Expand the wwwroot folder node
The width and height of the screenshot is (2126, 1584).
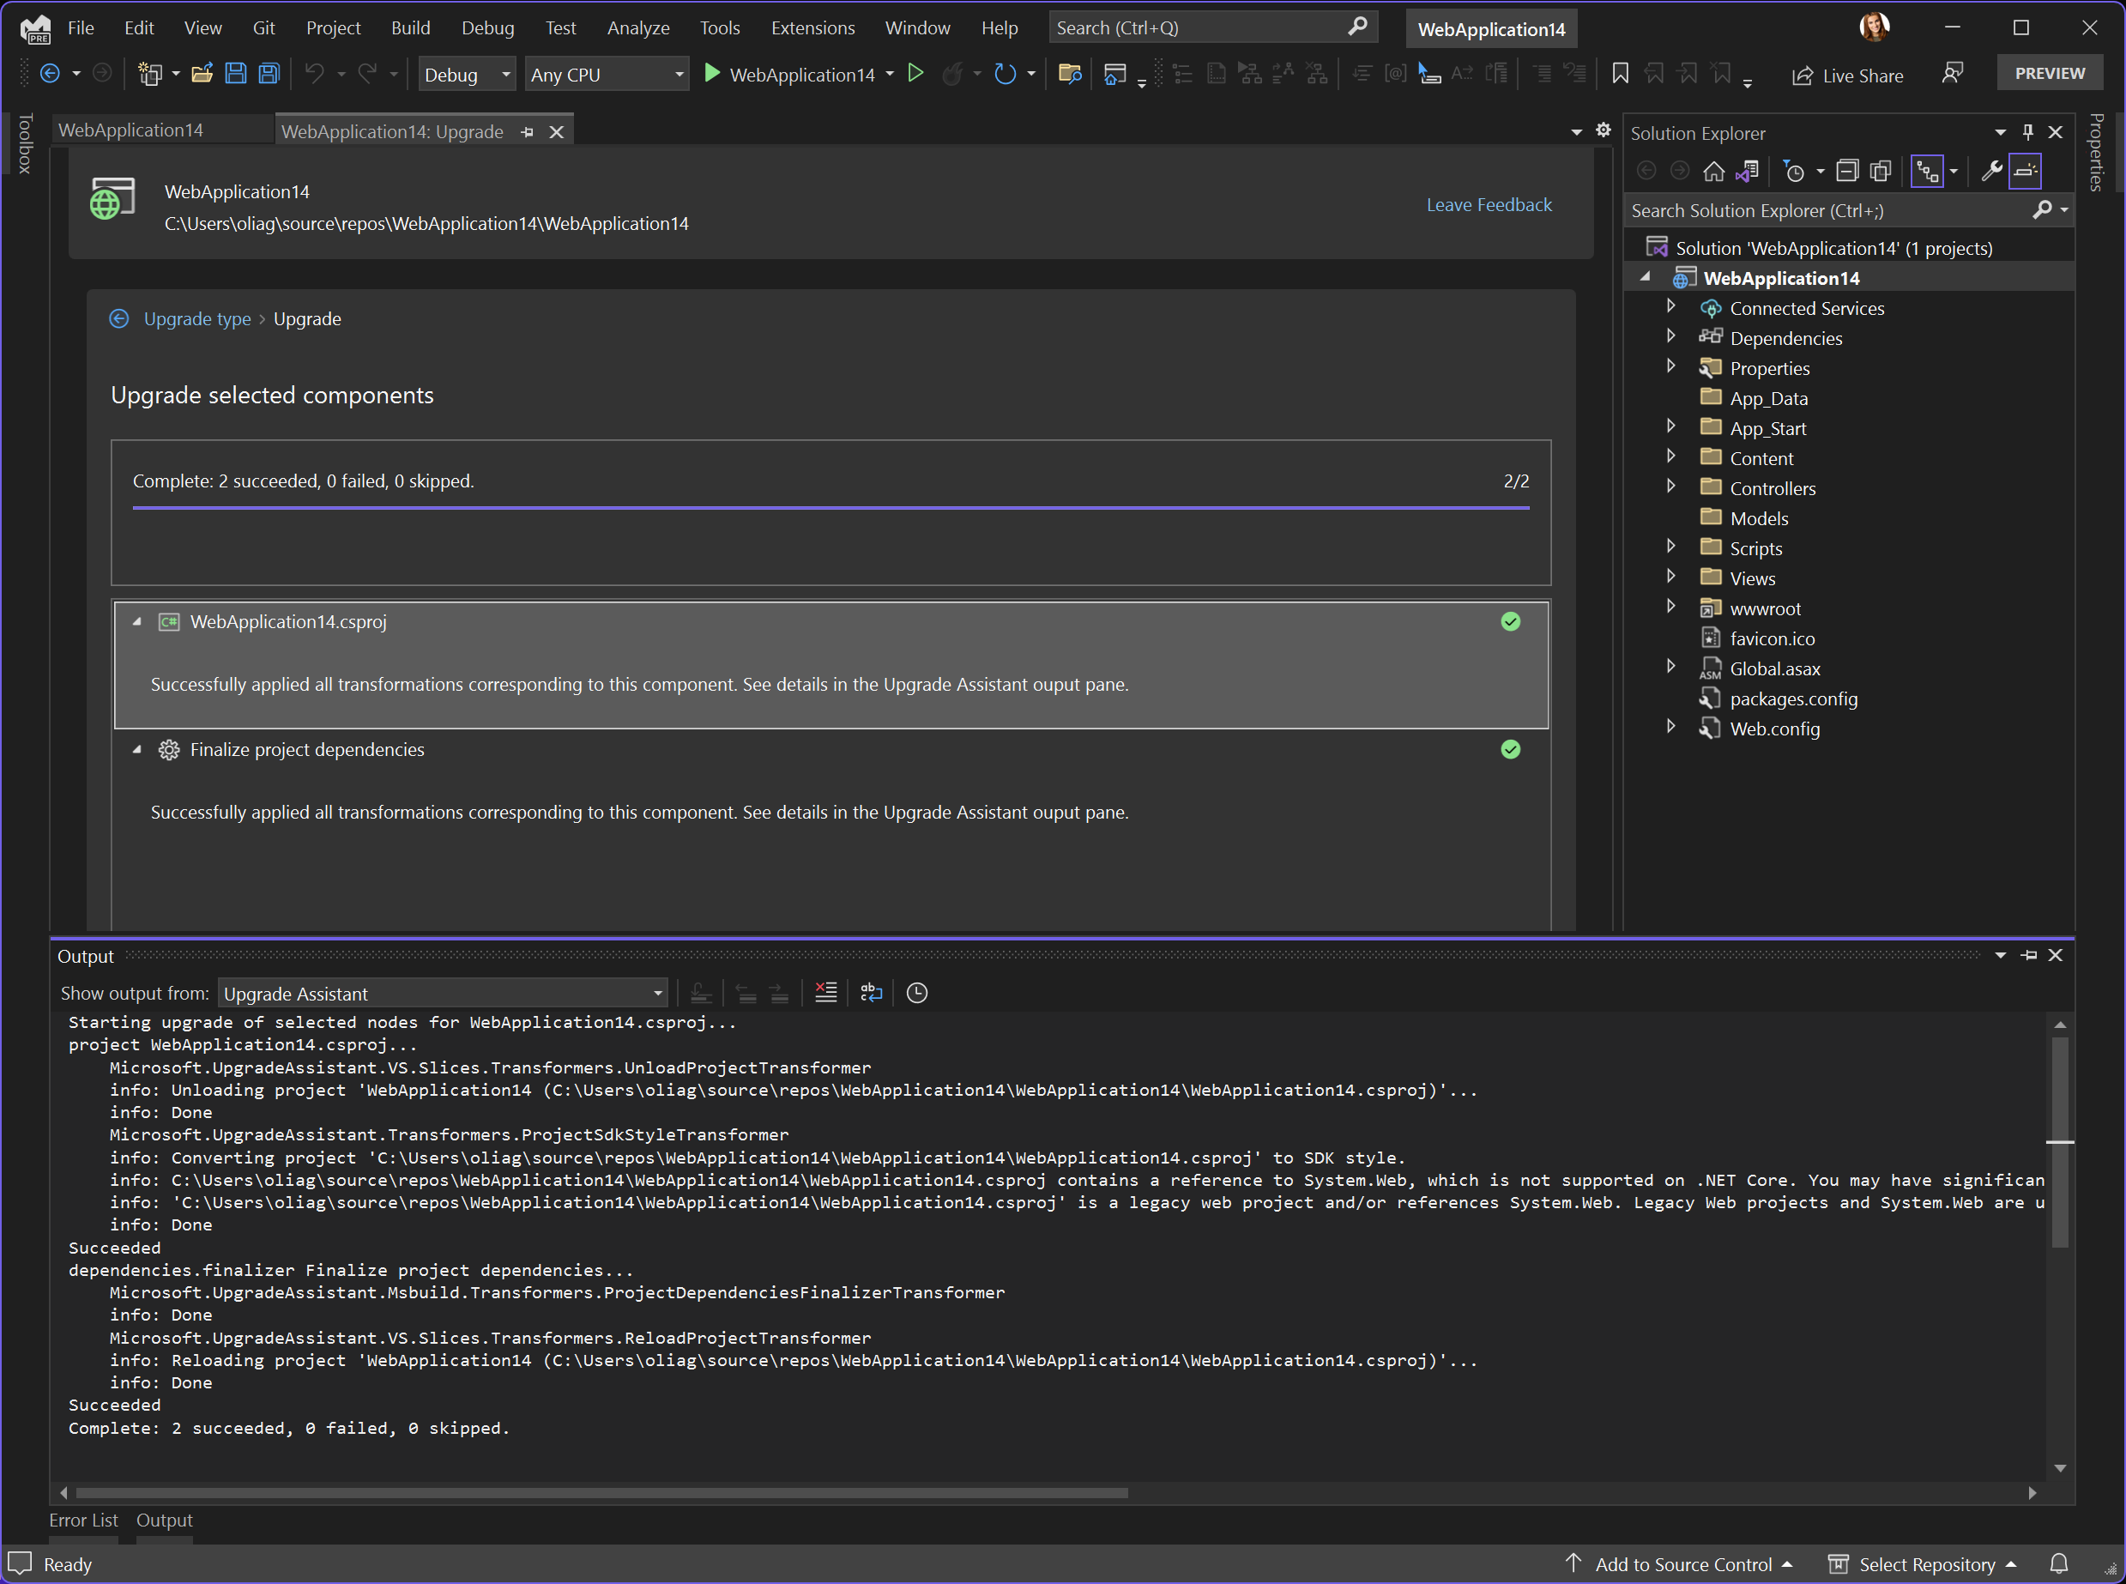(1670, 606)
